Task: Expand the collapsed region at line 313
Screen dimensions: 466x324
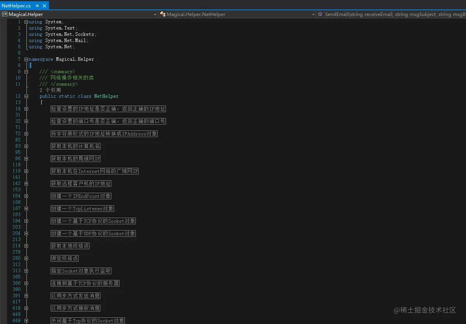Action: point(26,271)
